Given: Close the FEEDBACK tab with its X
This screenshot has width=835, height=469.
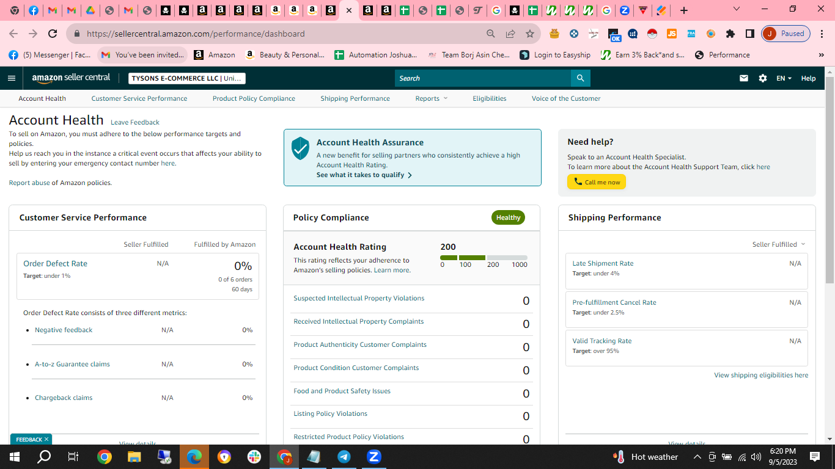Looking at the screenshot, I should pos(46,439).
